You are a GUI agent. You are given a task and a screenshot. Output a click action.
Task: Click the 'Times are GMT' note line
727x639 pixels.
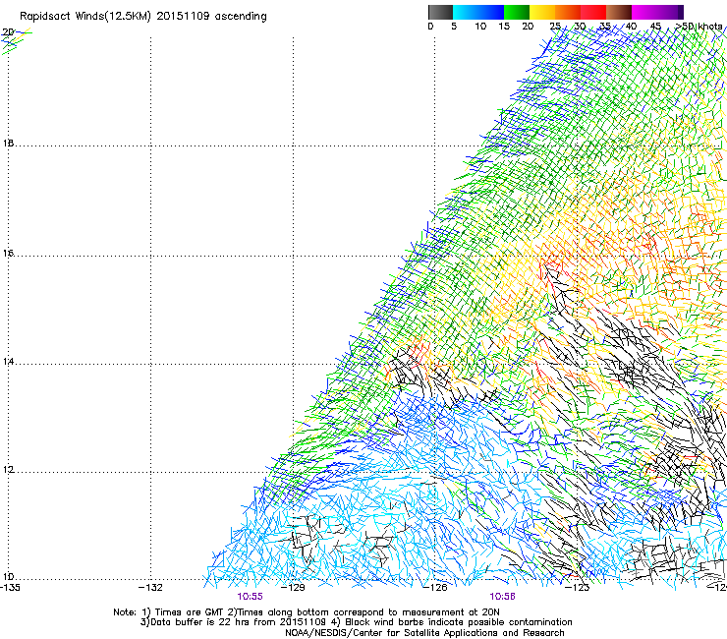(x=307, y=612)
